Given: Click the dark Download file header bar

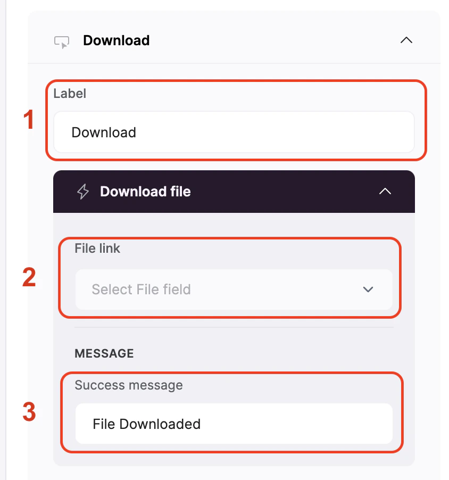Looking at the screenshot, I should click(x=234, y=192).
